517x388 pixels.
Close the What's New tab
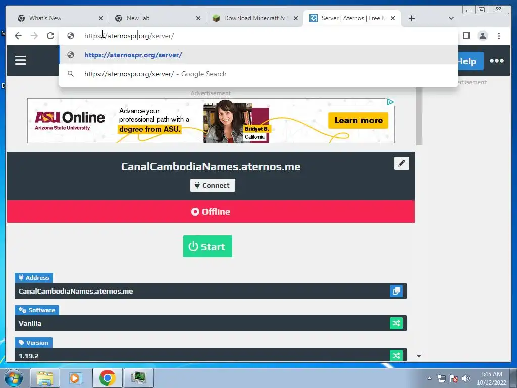[x=101, y=19]
